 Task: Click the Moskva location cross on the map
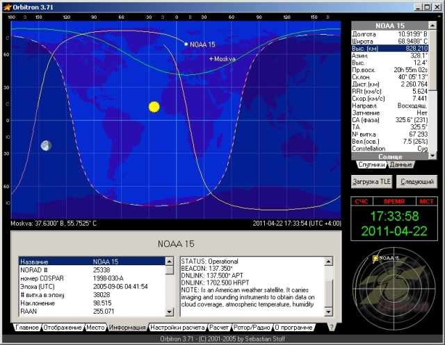click(211, 59)
